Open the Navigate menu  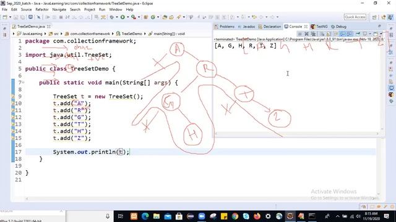(x=59, y=10)
